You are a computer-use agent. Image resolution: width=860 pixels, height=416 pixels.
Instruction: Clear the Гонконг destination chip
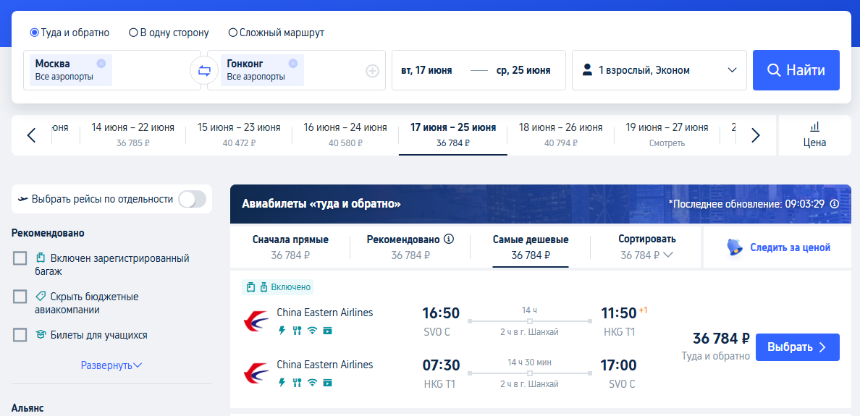pyautogui.click(x=293, y=63)
